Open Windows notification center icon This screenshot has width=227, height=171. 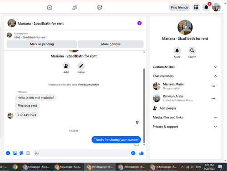pyautogui.click(x=220, y=167)
